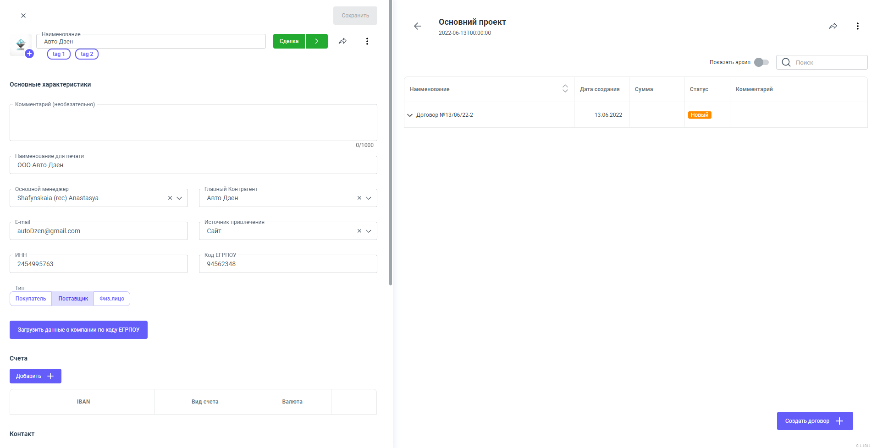Toggle the Показать архив switch
Screen dimensions: 877x448
tap(761, 62)
